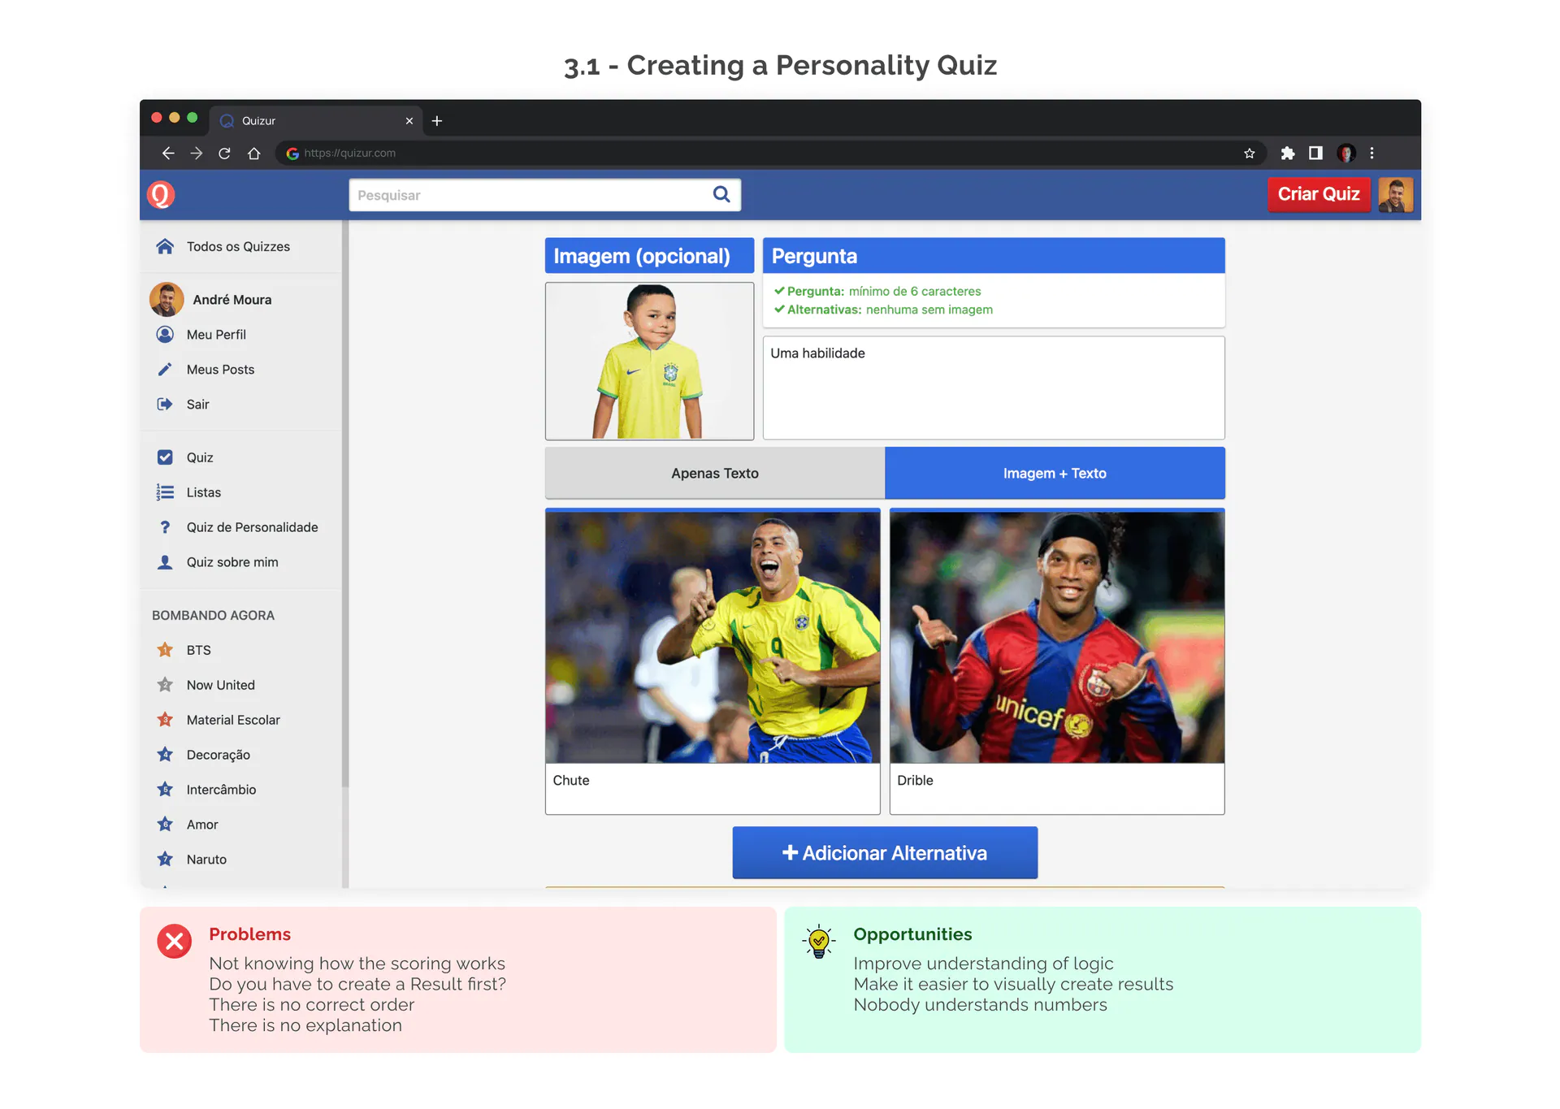Viewport: 1560px width, 1109px height.
Task: Open the browser three-dot menu
Action: tap(1371, 153)
